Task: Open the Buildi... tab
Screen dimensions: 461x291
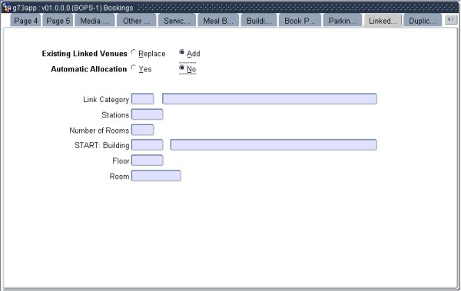Action: point(259,21)
